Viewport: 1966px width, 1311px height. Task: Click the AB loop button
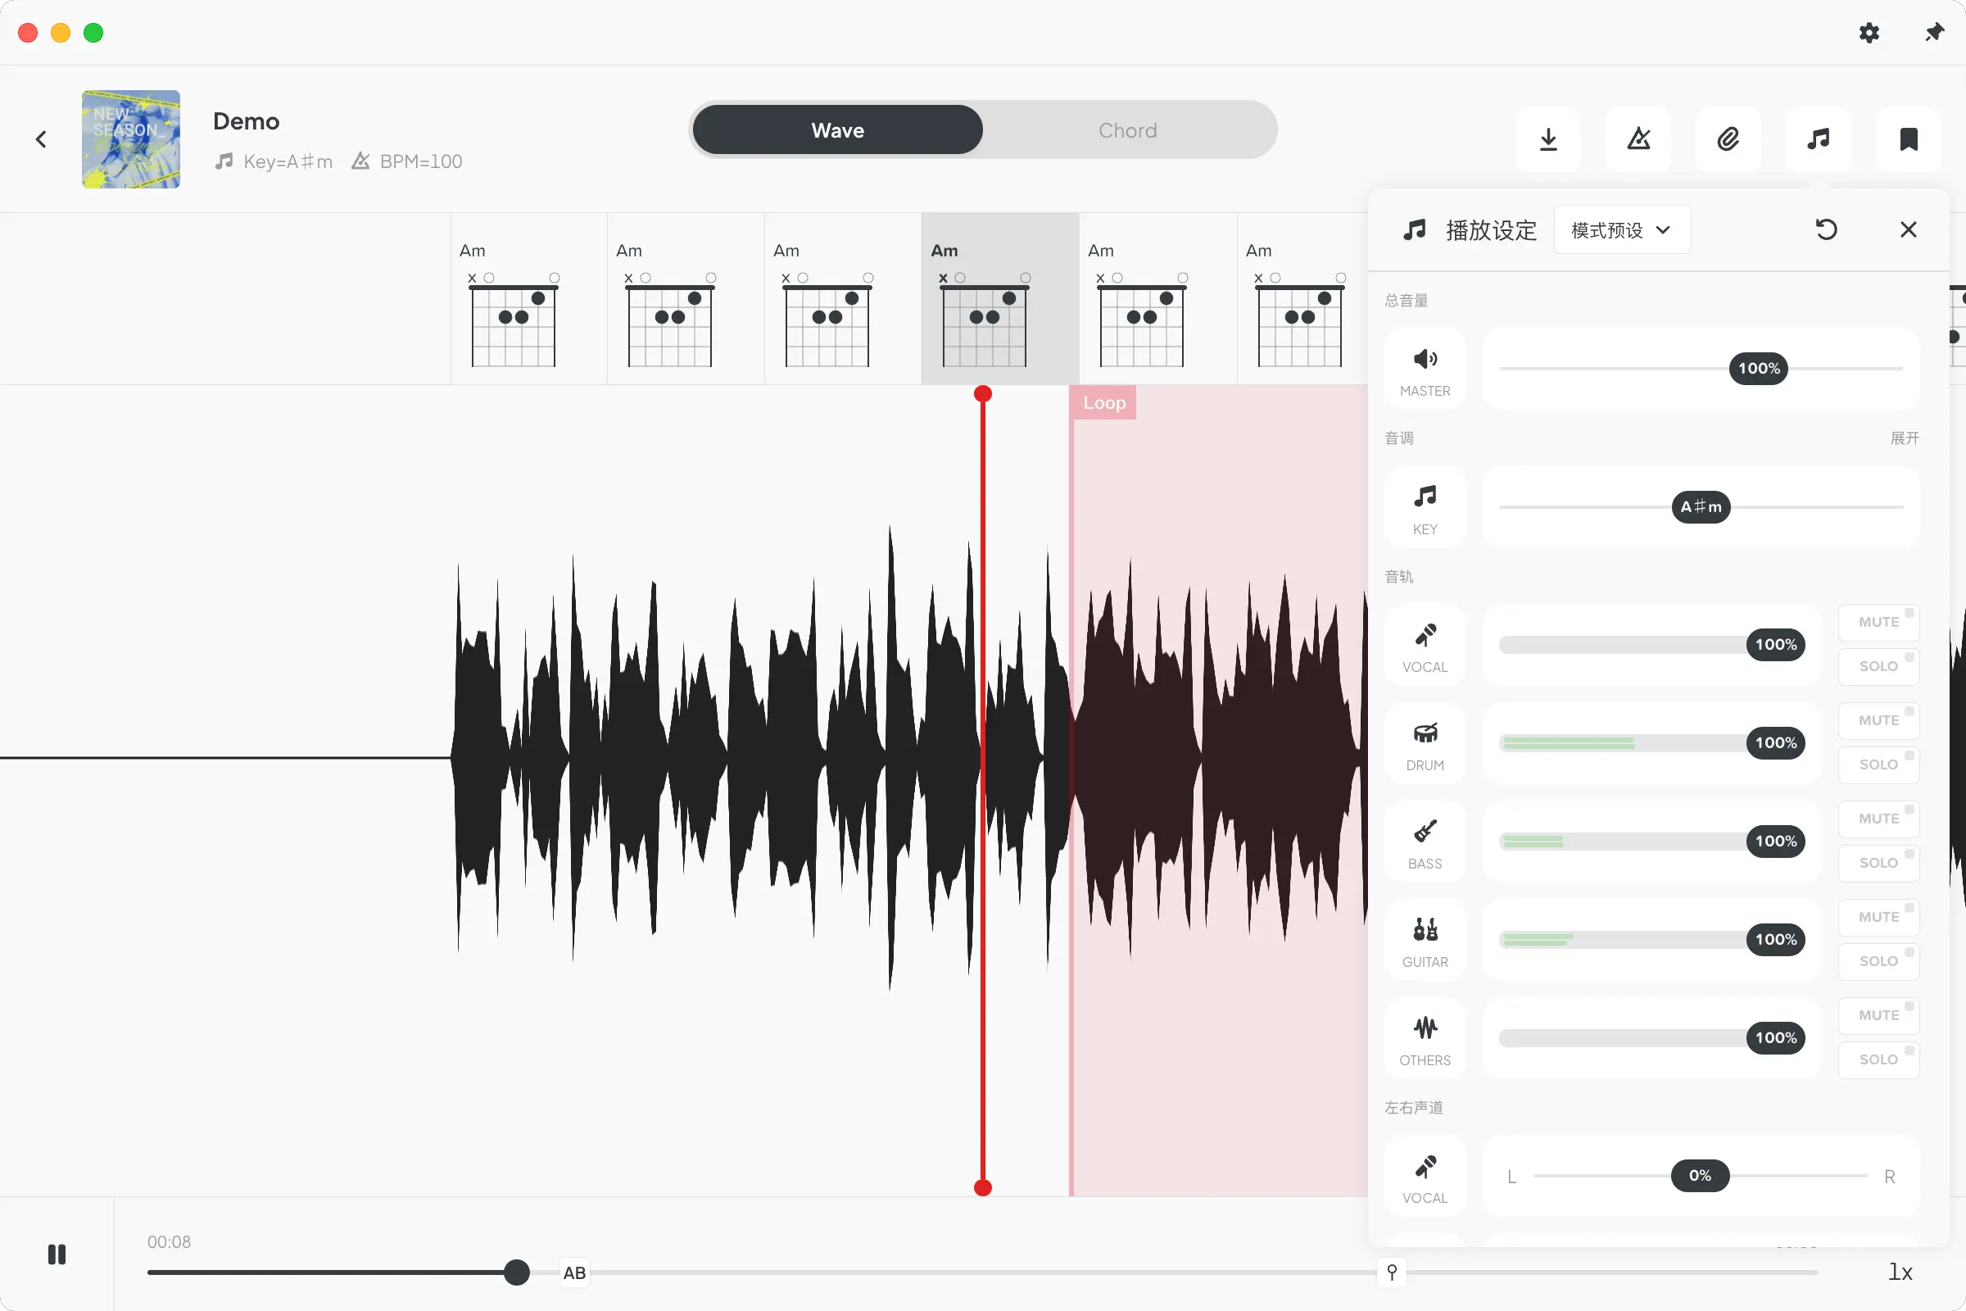[574, 1272]
